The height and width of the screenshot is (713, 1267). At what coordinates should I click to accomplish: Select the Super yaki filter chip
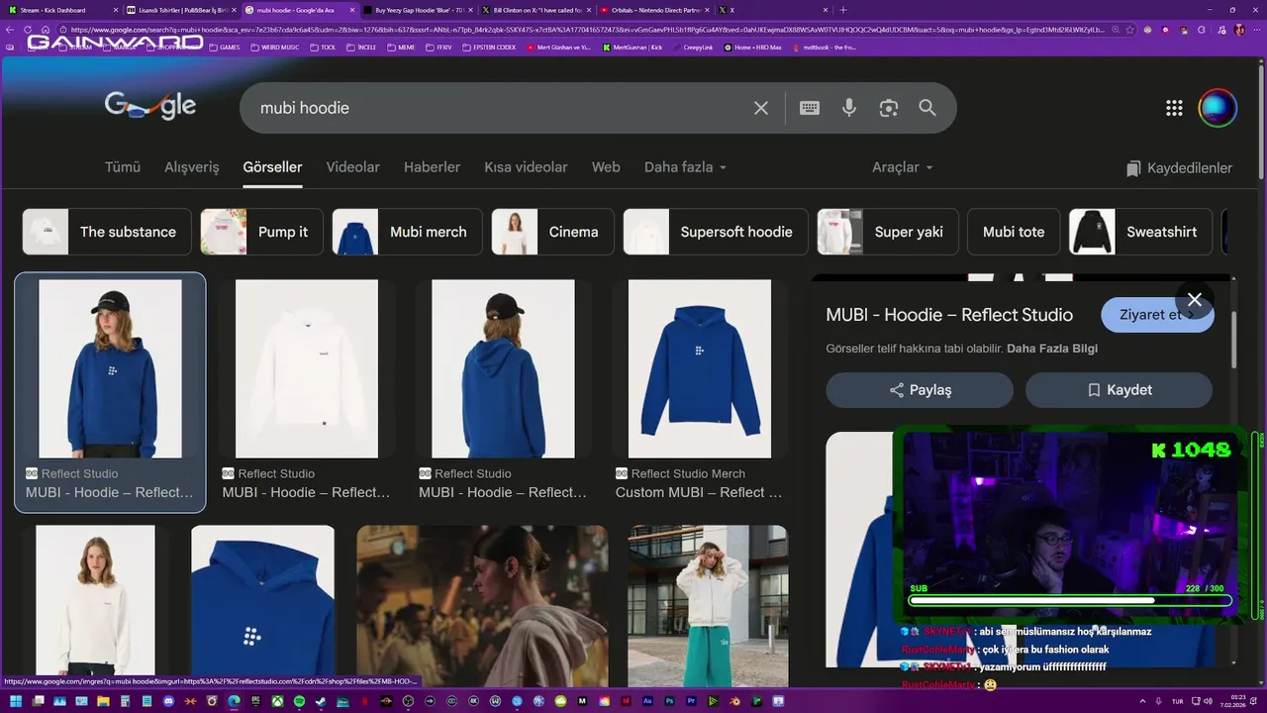tap(888, 232)
